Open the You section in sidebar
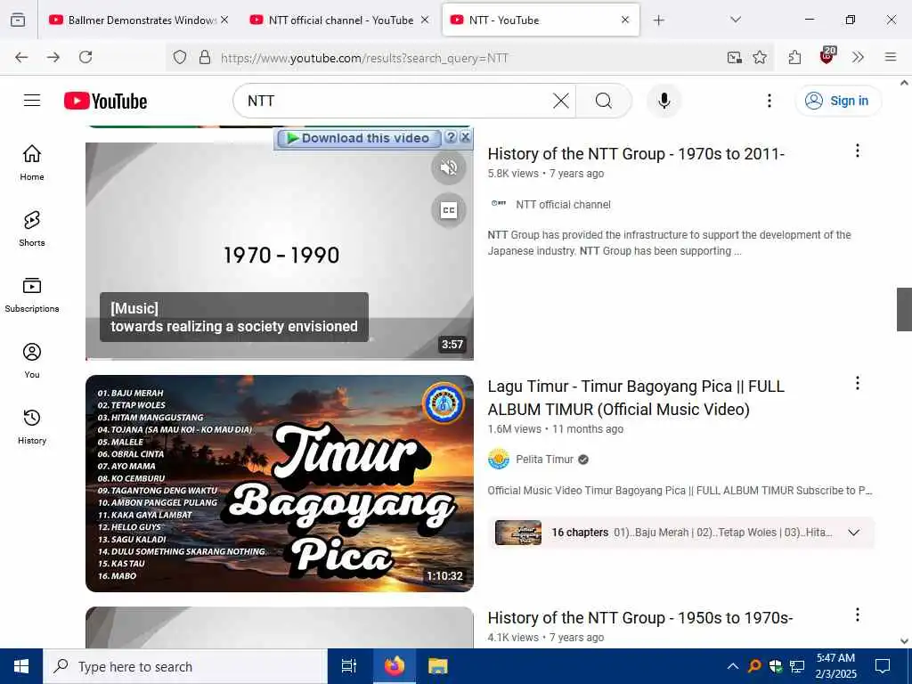The height and width of the screenshot is (684, 912). [32, 361]
